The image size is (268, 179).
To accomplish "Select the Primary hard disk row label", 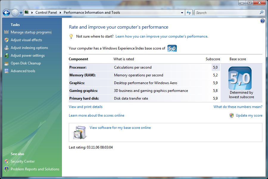I will (84, 98).
